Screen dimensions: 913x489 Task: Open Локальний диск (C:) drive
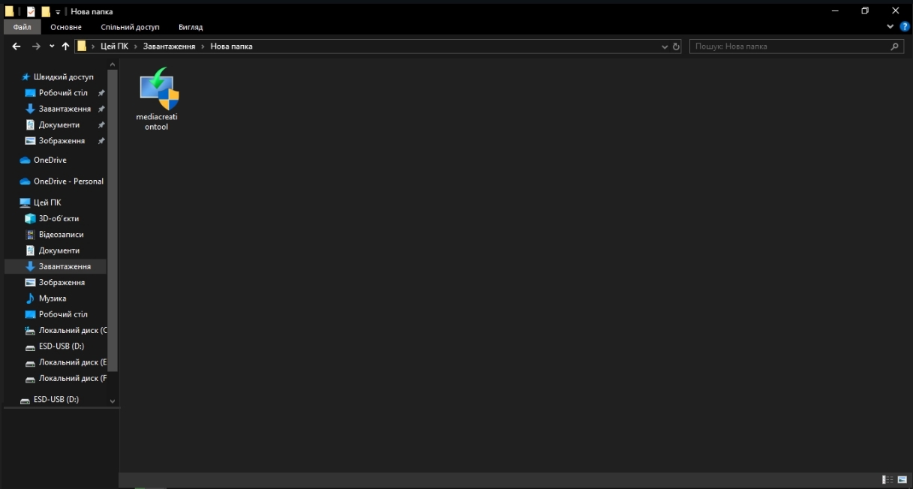point(66,331)
